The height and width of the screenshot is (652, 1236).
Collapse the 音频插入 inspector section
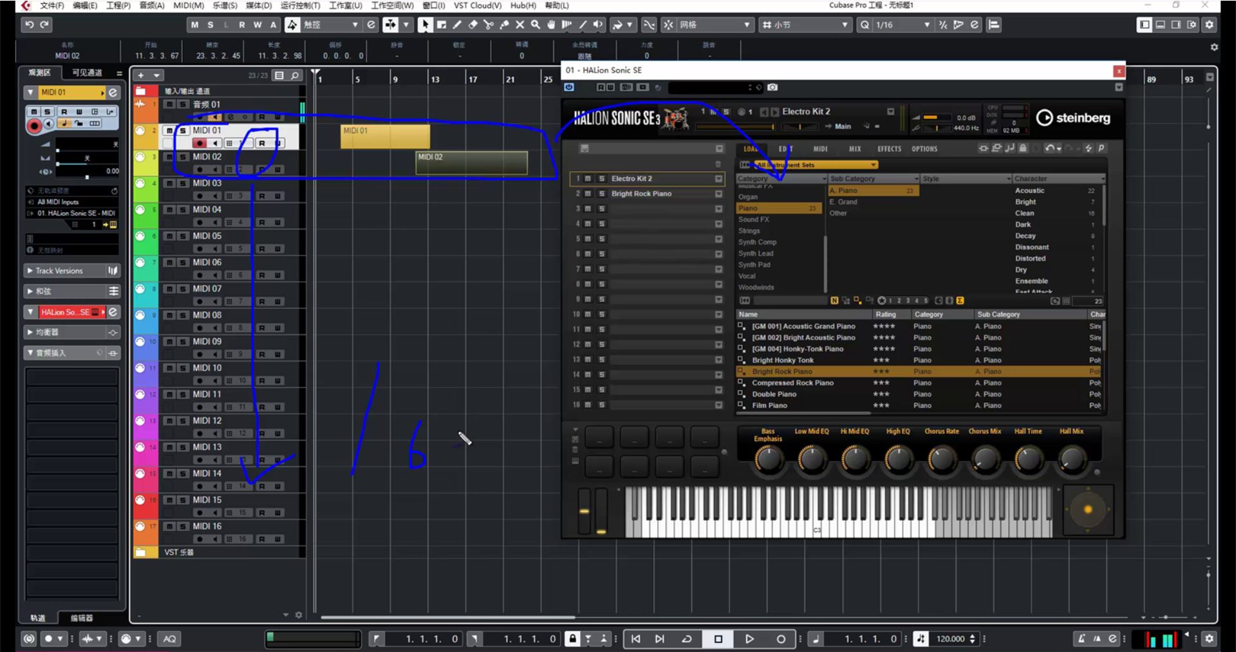point(30,353)
